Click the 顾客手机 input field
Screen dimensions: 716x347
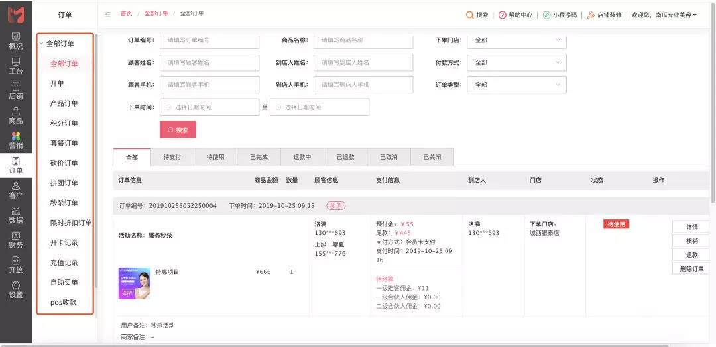tap(209, 85)
